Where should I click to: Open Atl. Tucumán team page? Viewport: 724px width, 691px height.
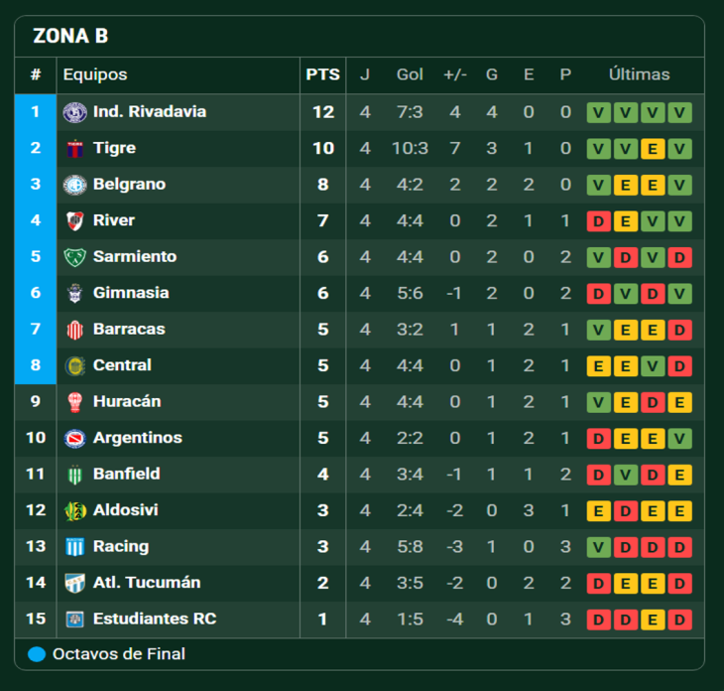(146, 583)
